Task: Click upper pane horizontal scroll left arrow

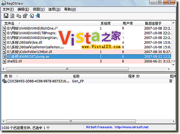Action: pyautogui.click(x=4, y=69)
